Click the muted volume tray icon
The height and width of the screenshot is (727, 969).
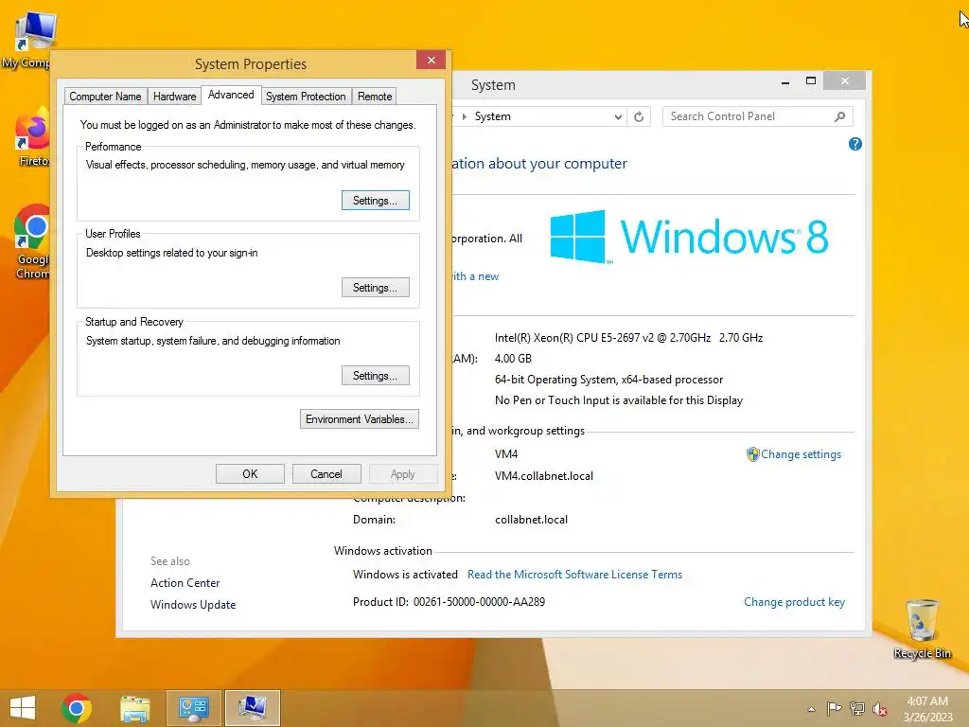pyautogui.click(x=880, y=708)
